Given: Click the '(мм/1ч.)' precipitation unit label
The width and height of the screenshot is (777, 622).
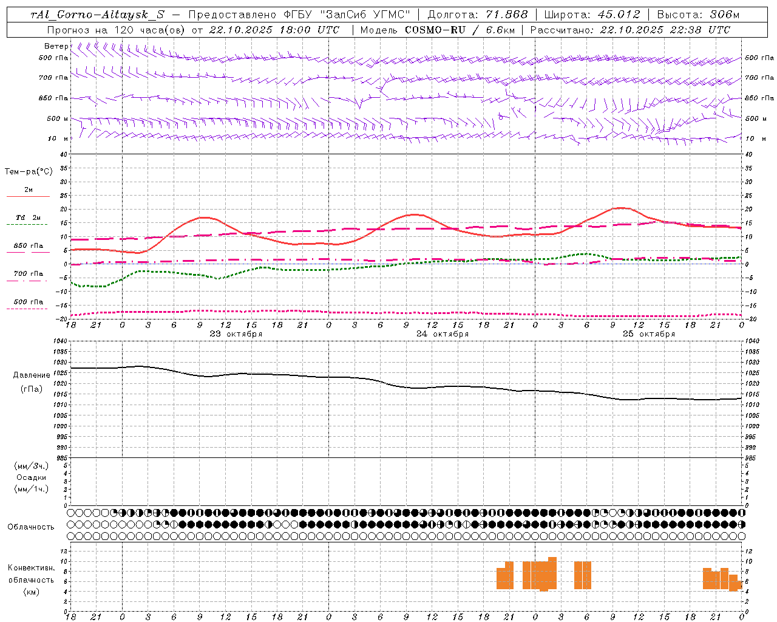Looking at the screenshot, I should click(32, 489).
